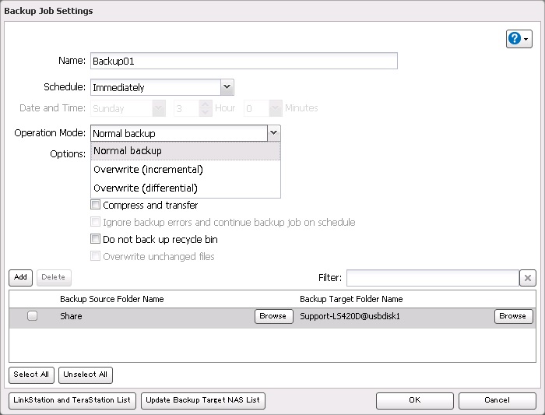Open the Schedule dropdown
This screenshot has height=415, width=545.
click(227, 87)
